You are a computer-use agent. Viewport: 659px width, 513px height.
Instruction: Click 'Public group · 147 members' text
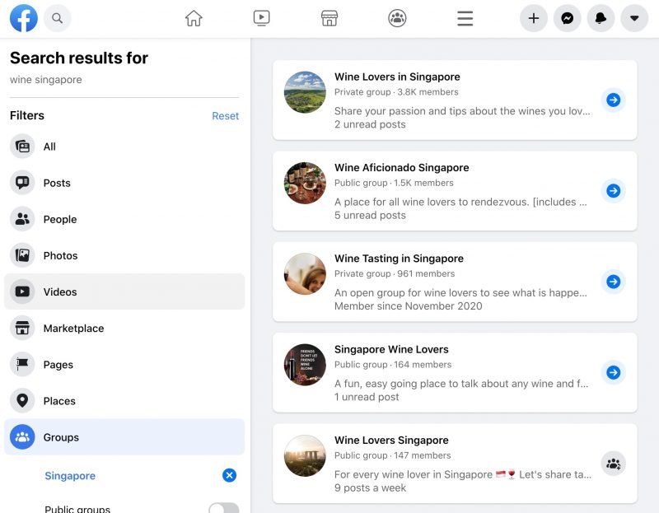[x=393, y=455]
